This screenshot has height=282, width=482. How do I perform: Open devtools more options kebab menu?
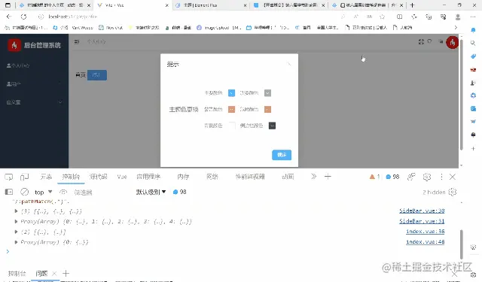click(441, 177)
